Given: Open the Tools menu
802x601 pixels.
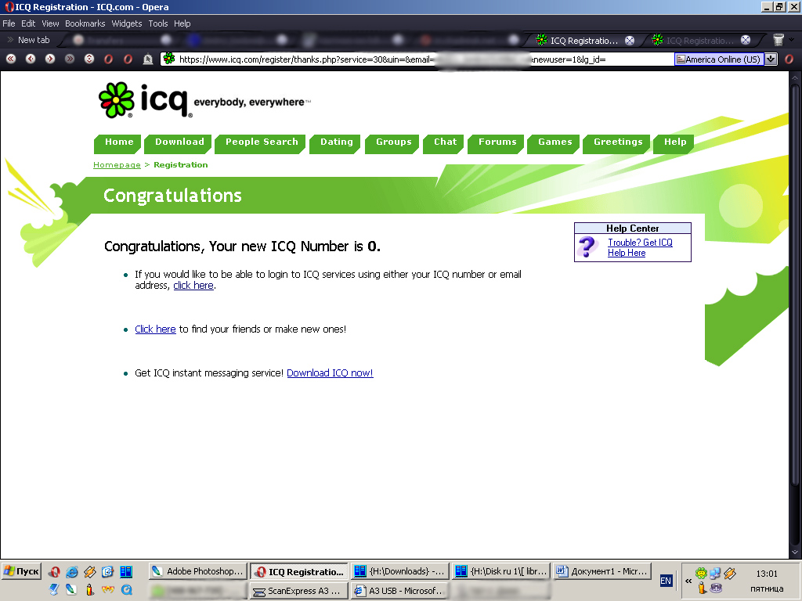Looking at the screenshot, I should pyautogui.click(x=158, y=23).
